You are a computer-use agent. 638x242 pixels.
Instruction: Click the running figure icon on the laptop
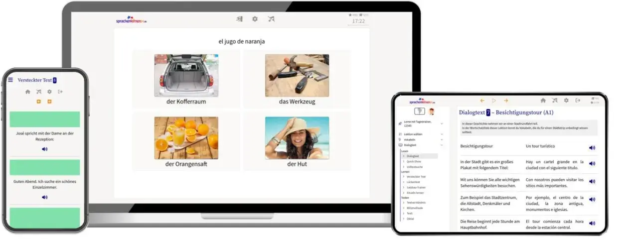tap(240, 19)
